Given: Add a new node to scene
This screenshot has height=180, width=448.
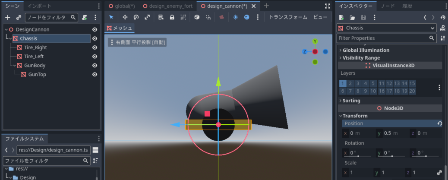Looking at the screenshot, I should [8, 17].
